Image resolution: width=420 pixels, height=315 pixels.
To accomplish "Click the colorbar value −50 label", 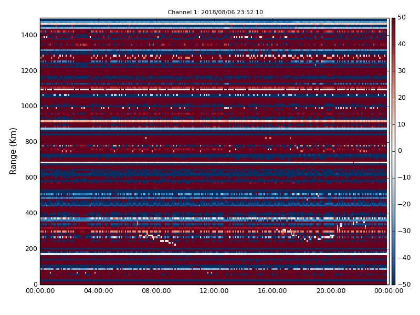I will click(x=404, y=285).
